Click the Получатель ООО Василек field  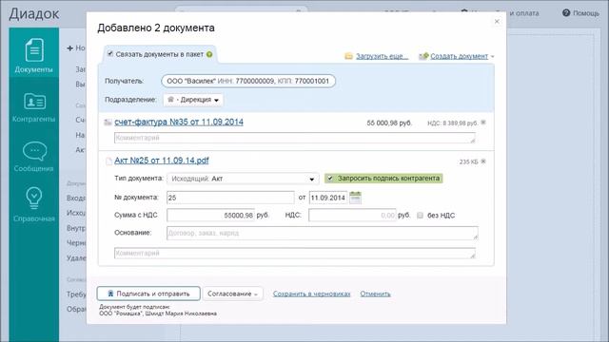248,81
